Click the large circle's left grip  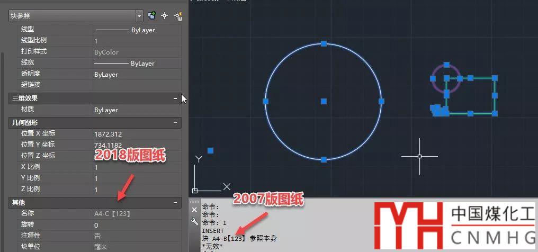point(266,101)
